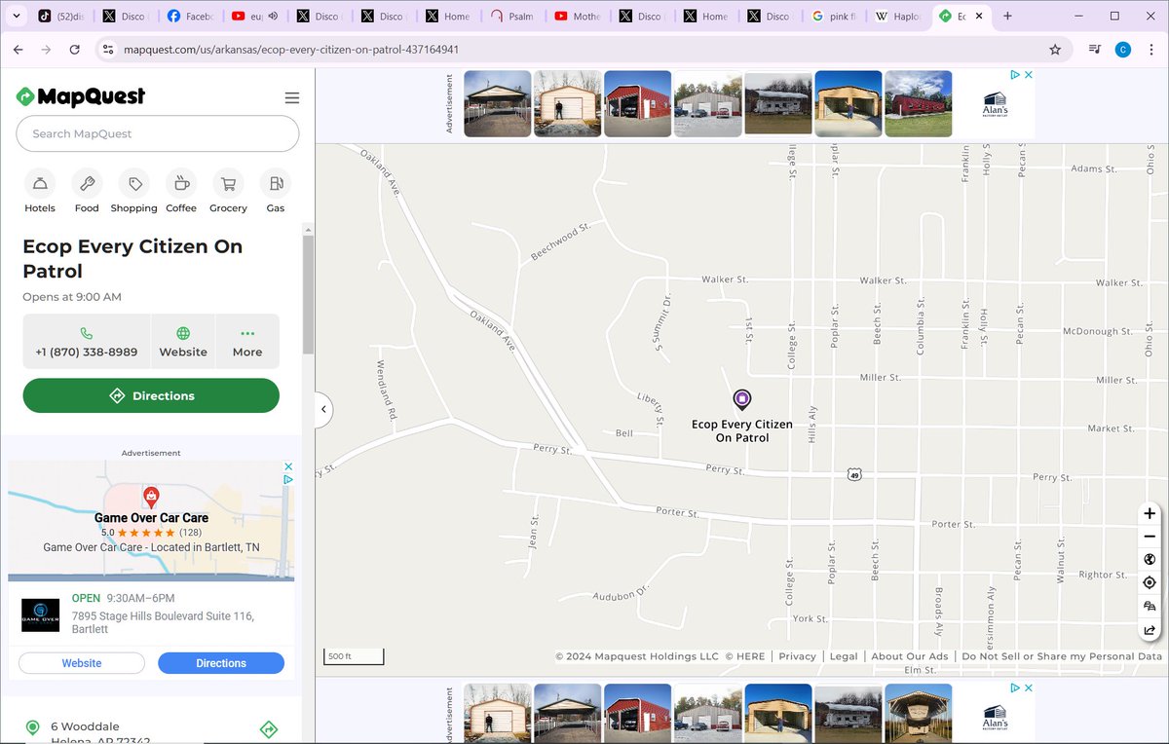Open the Chrome profile avatar
This screenshot has width=1169, height=744.
coord(1123,50)
